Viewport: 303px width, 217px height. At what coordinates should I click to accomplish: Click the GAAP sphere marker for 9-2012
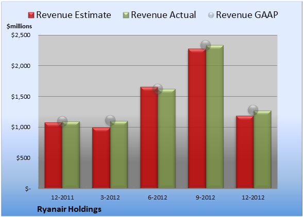(x=206, y=45)
